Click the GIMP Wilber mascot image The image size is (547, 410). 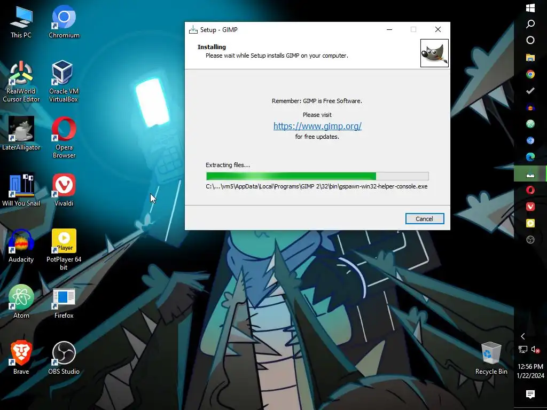click(x=434, y=53)
